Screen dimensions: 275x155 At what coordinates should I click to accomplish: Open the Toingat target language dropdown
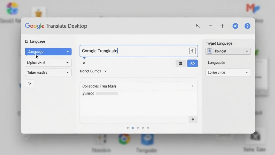(228, 51)
